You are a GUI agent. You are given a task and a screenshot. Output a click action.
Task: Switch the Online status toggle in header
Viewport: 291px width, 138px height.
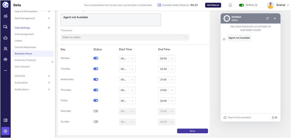[x=241, y=5]
